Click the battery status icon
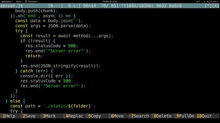Screen dimensions: 220x123 click(211, 1)
